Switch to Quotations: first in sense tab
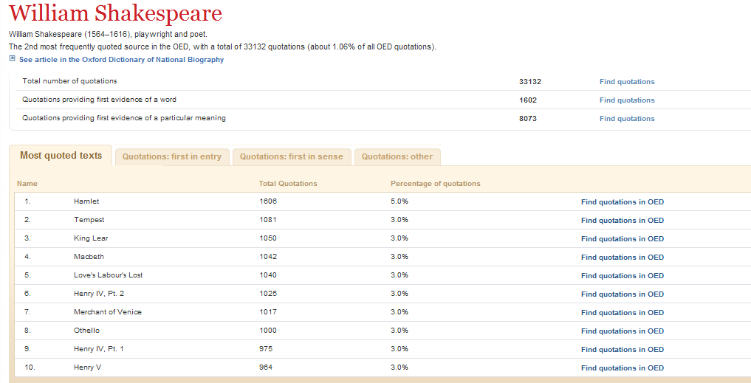 point(291,156)
